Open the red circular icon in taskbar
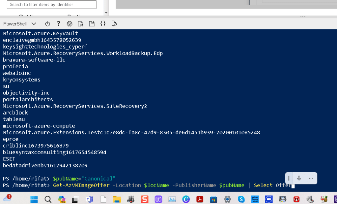Screen dimensions: 337x204 [x=296, y=199]
